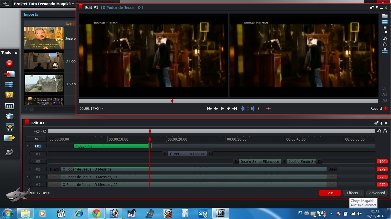Click the red Record tool in Tools panel
391x219 pixels.
9,64
